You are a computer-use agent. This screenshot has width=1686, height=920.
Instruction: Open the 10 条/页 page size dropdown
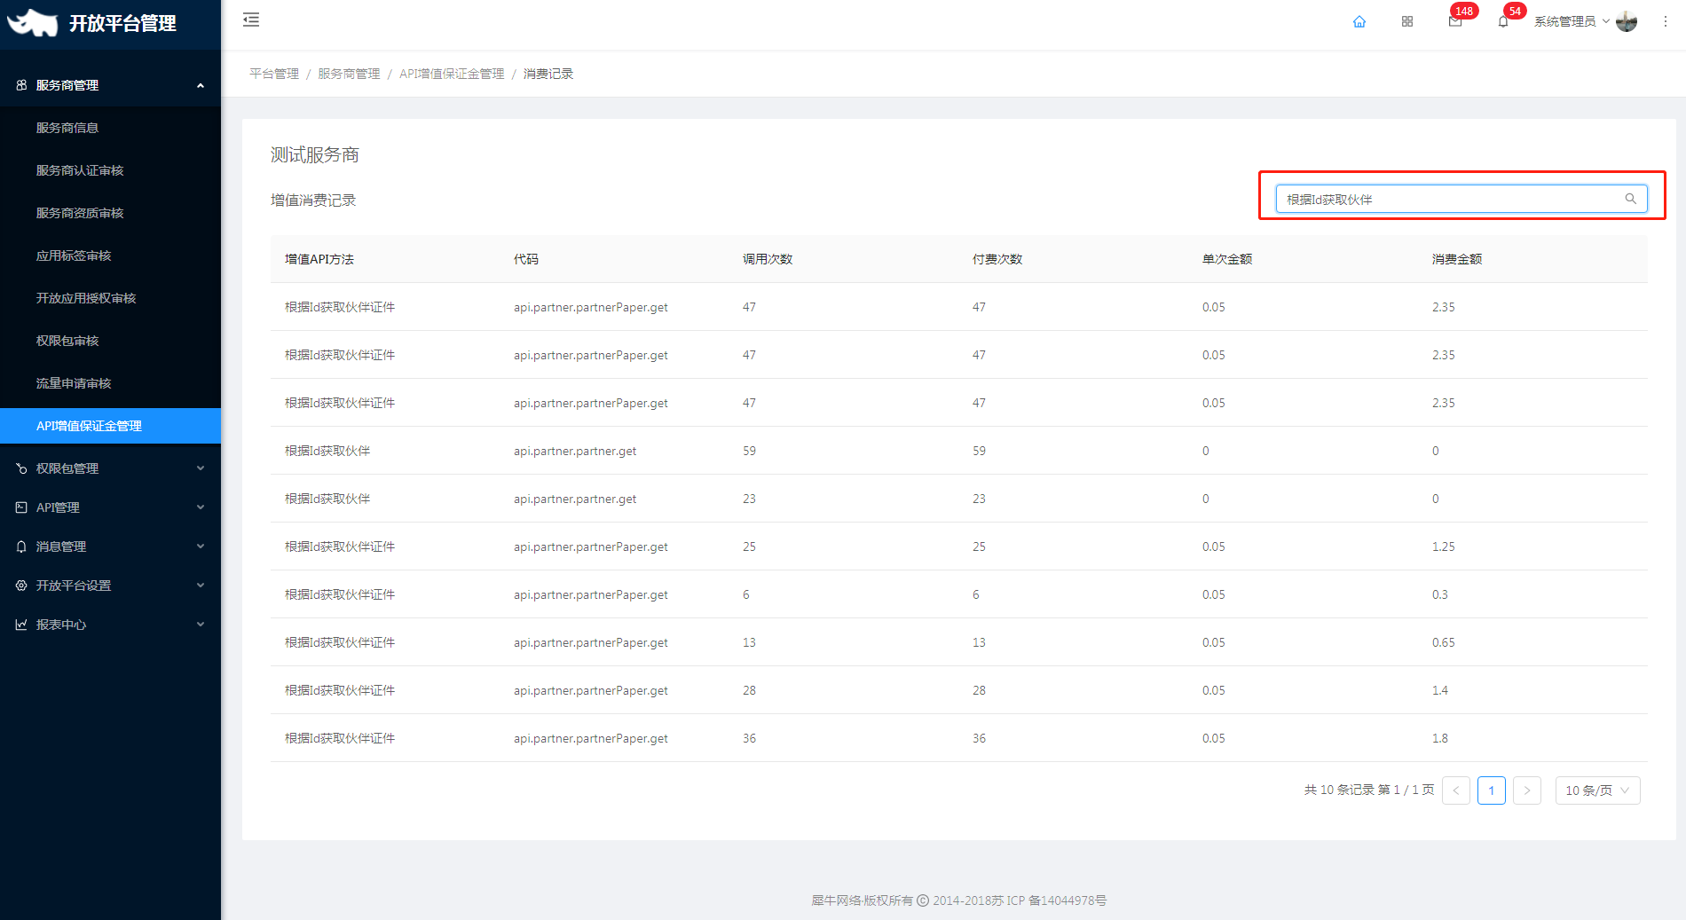(x=1597, y=790)
